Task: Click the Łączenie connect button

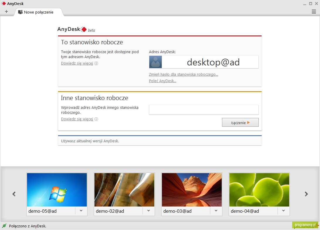Action: pos(240,122)
